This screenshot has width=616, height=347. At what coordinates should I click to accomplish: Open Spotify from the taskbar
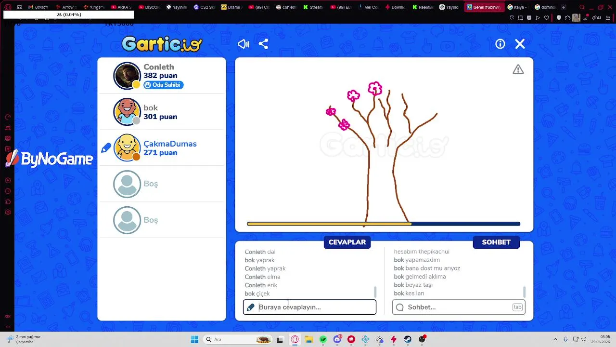point(323,339)
